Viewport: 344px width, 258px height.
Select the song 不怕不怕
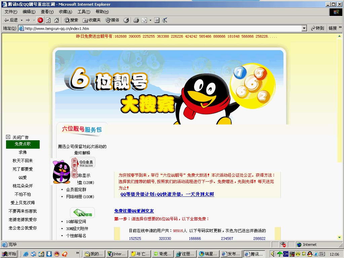point(23,194)
